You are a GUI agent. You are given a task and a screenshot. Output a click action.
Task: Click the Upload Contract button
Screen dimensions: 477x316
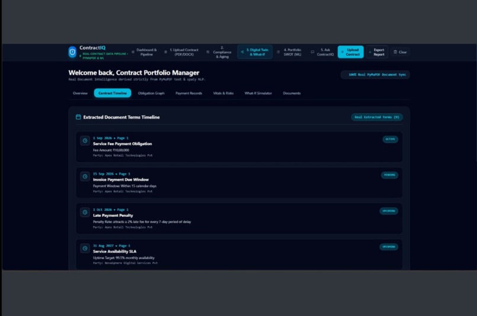[x=350, y=52]
